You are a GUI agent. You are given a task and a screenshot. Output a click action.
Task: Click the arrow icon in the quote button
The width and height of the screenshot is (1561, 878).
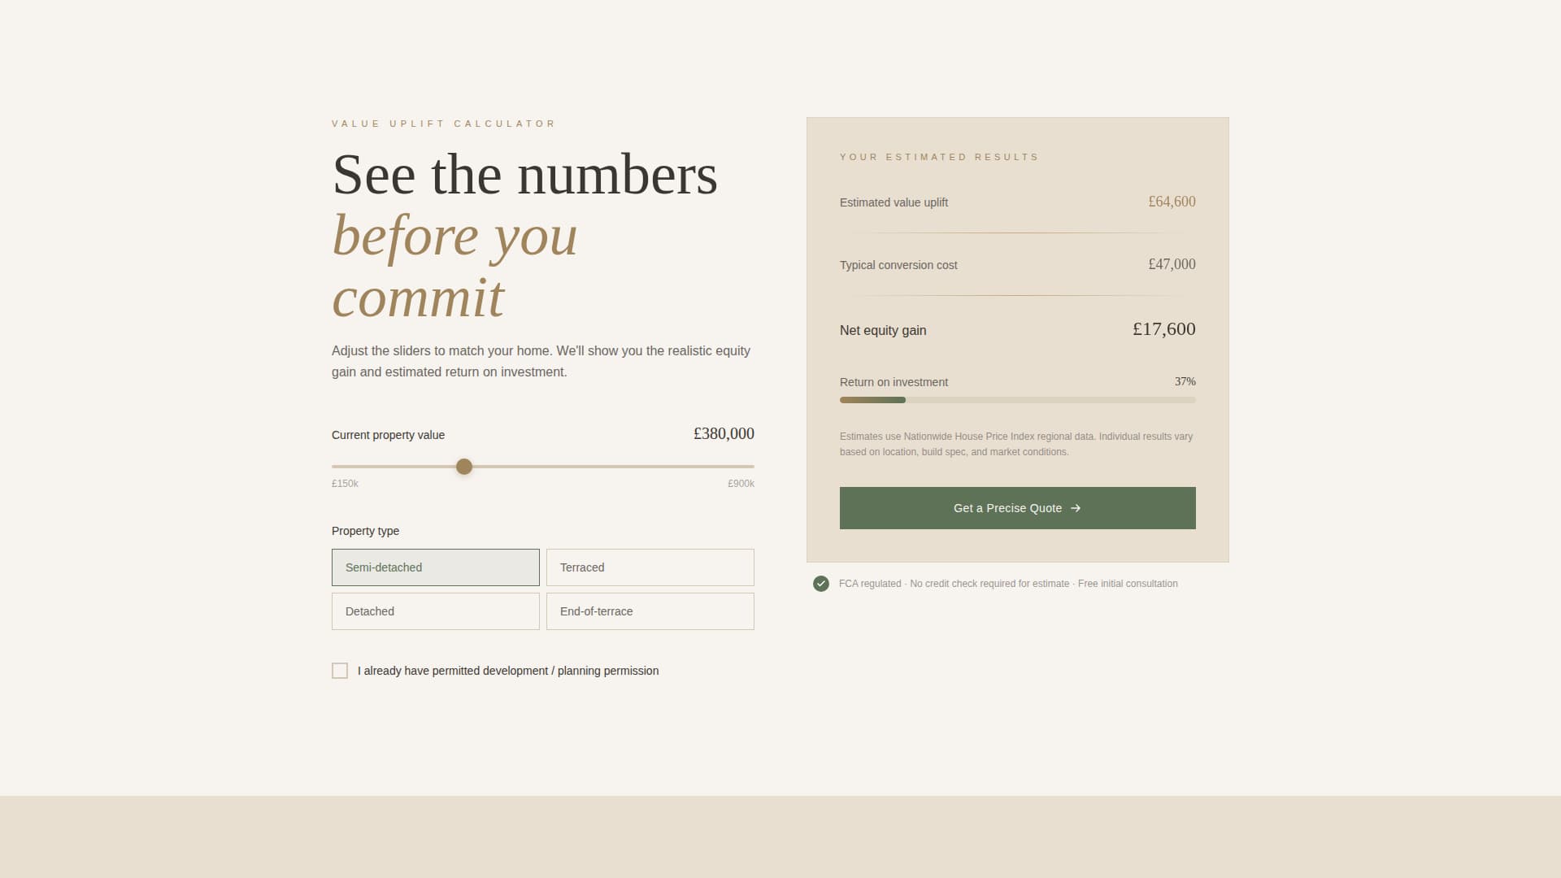[x=1076, y=507]
